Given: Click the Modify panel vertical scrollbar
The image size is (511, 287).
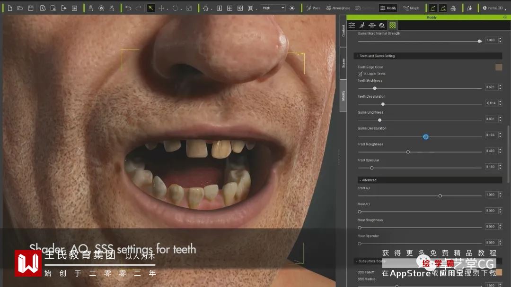Looking at the screenshot, I should point(508,154).
